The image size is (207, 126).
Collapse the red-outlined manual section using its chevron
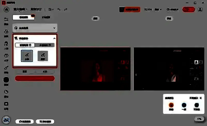click(54, 38)
